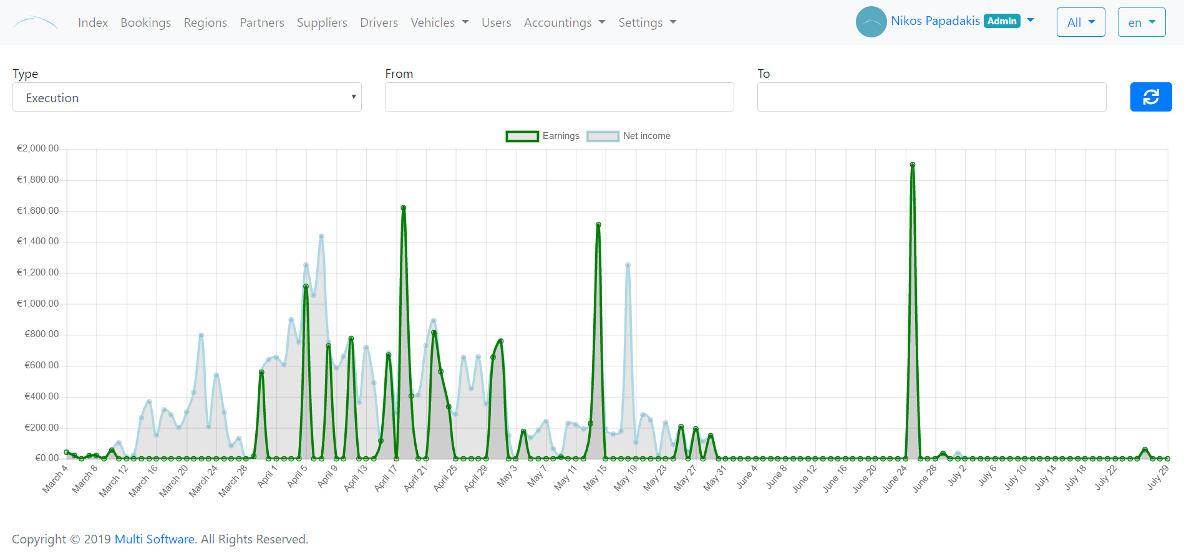Click the arc logo in navbar
This screenshot has width=1184, height=559.
[x=36, y=23]
